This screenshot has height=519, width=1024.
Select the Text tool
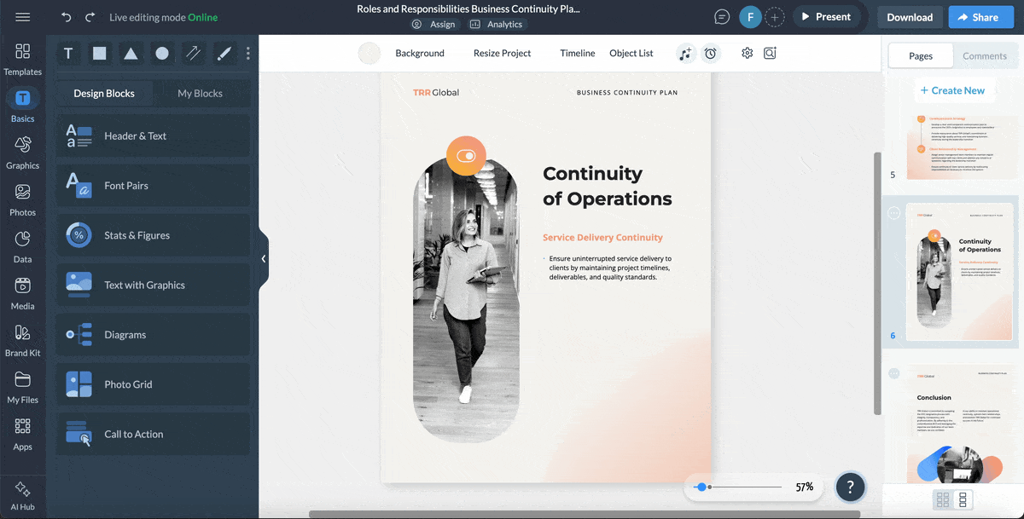[67, 53]
